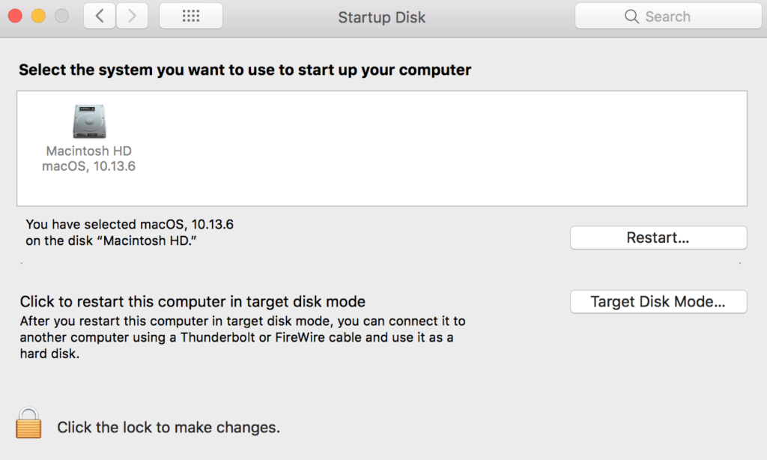The image size is (767, 460).
Task: Click the Startup Disk window title
Action: click(381, 17)
